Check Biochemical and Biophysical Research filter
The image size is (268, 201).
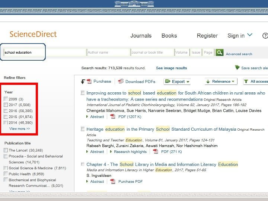click(6, 180)
